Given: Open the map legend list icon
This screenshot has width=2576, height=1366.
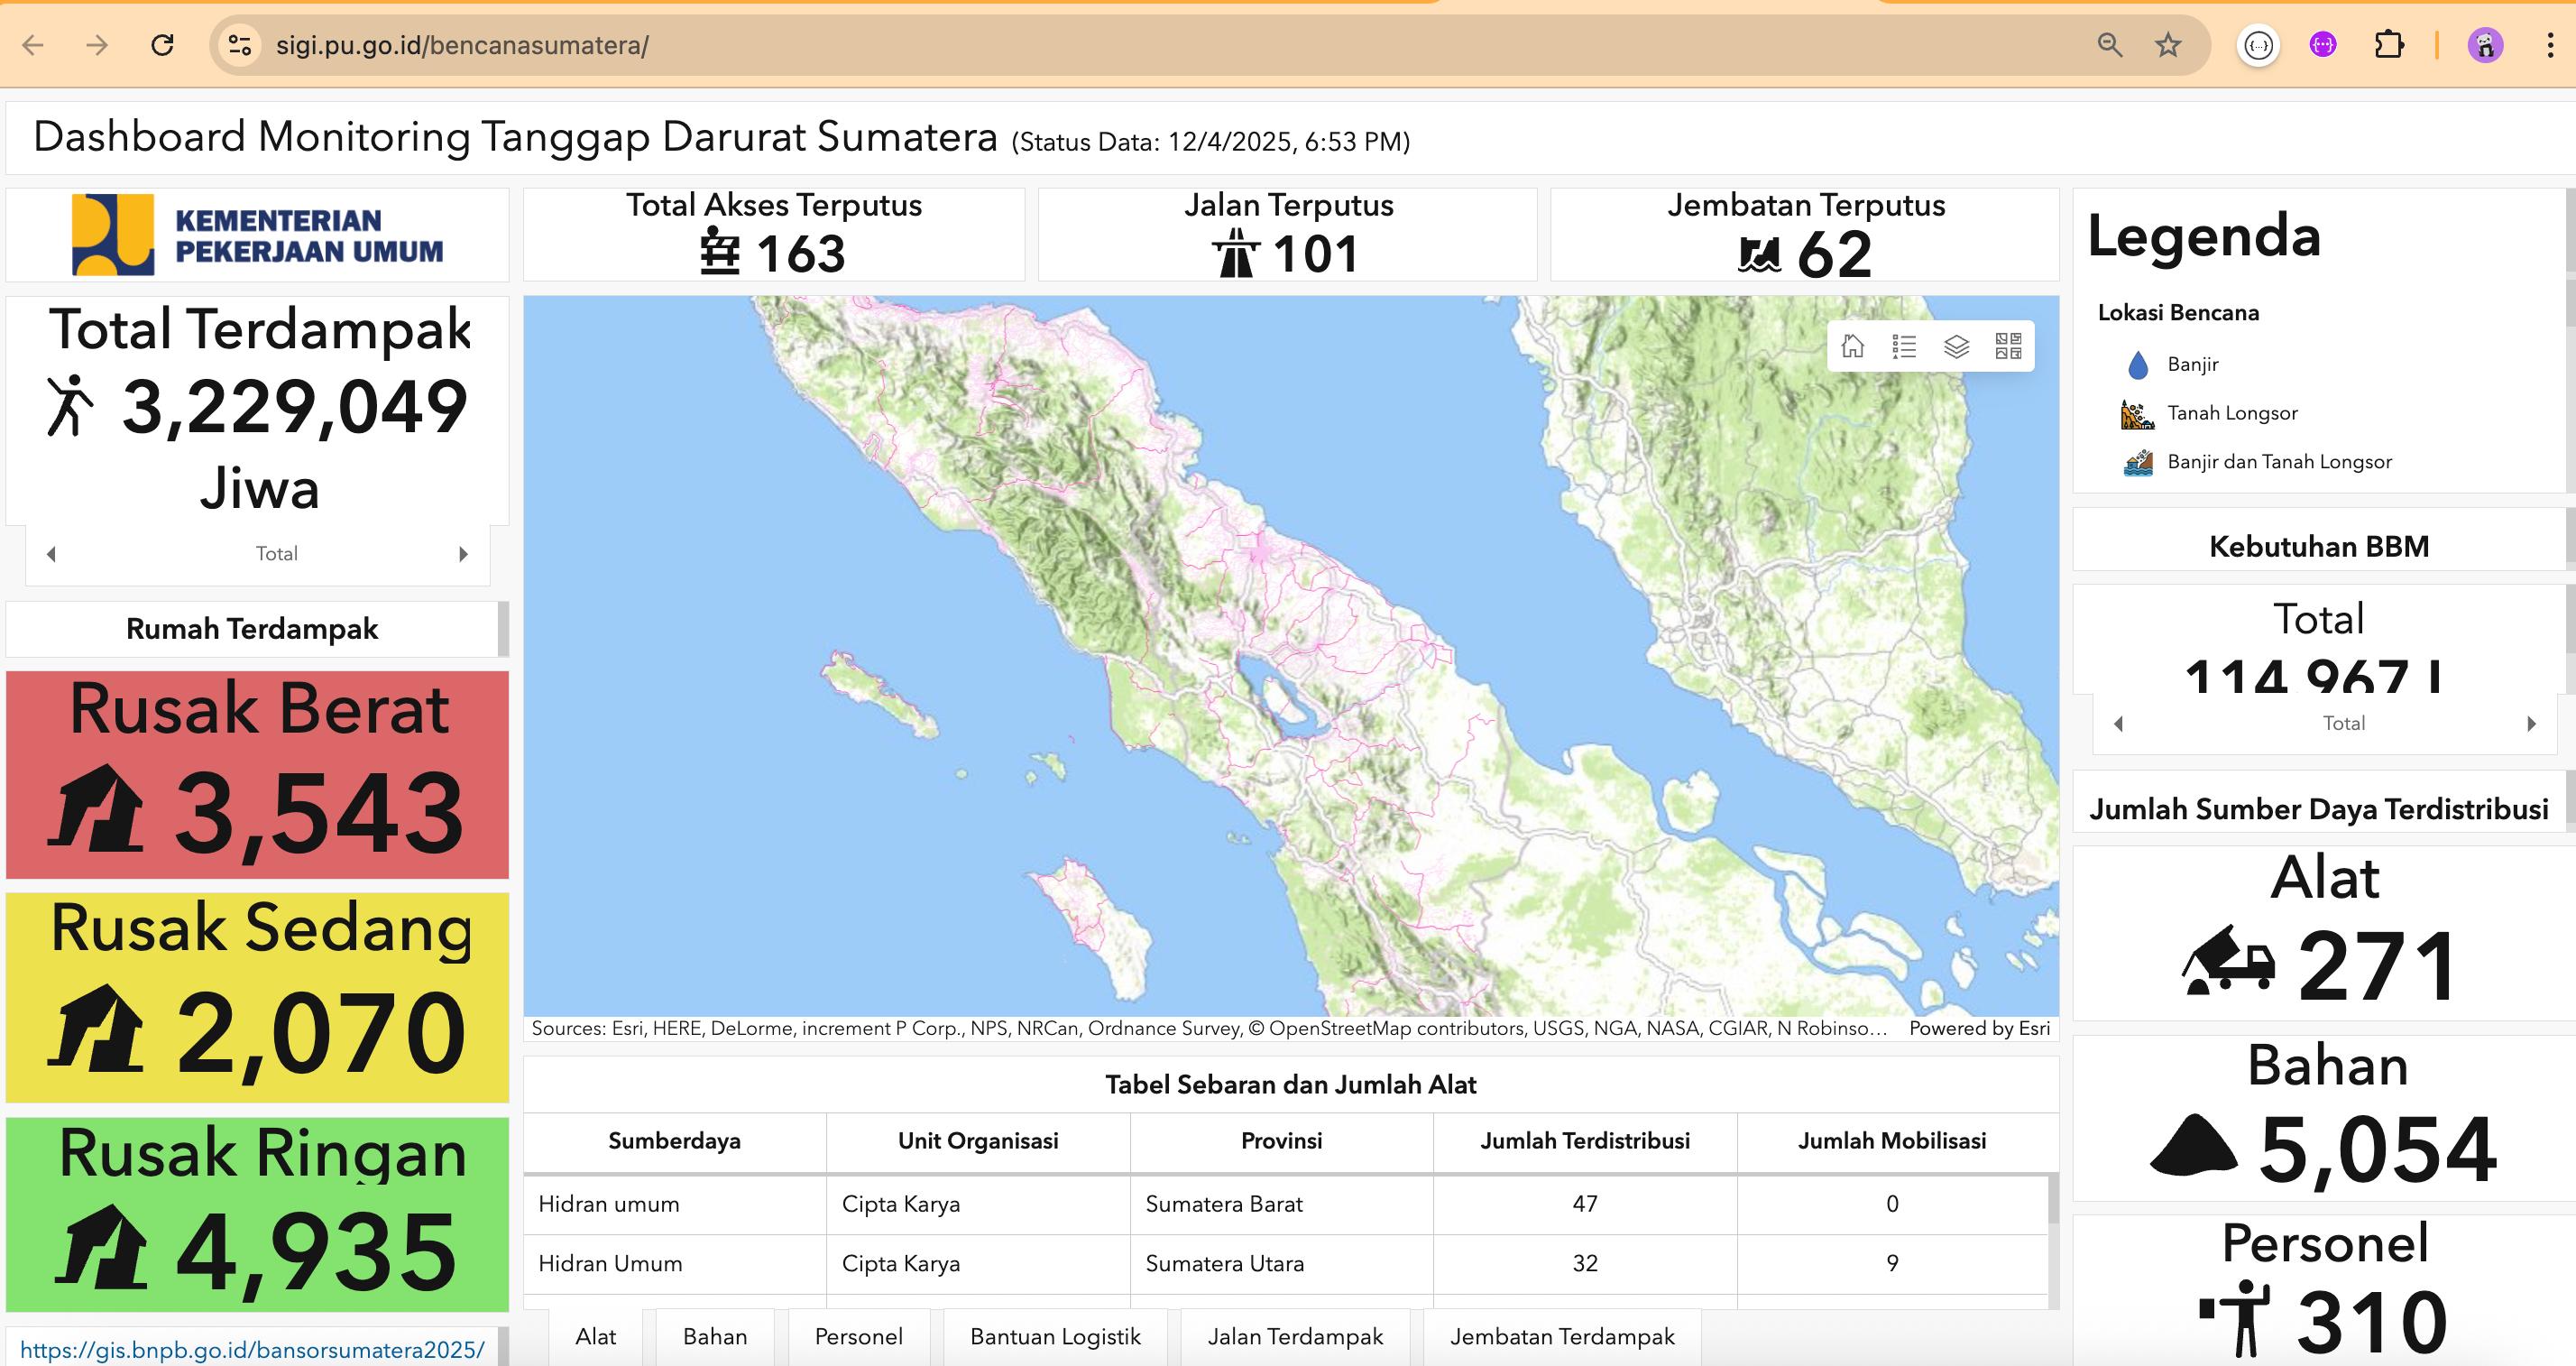Looking at the screenshot, I should point(1904,346).
